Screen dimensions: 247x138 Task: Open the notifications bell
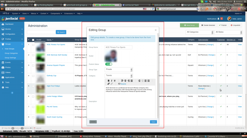click(218, 19)
